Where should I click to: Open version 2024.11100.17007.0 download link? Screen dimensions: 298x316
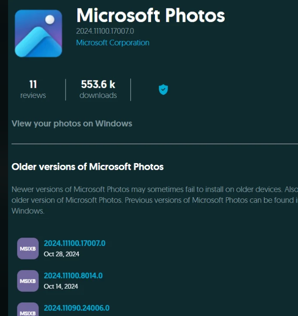coord(74,243)
